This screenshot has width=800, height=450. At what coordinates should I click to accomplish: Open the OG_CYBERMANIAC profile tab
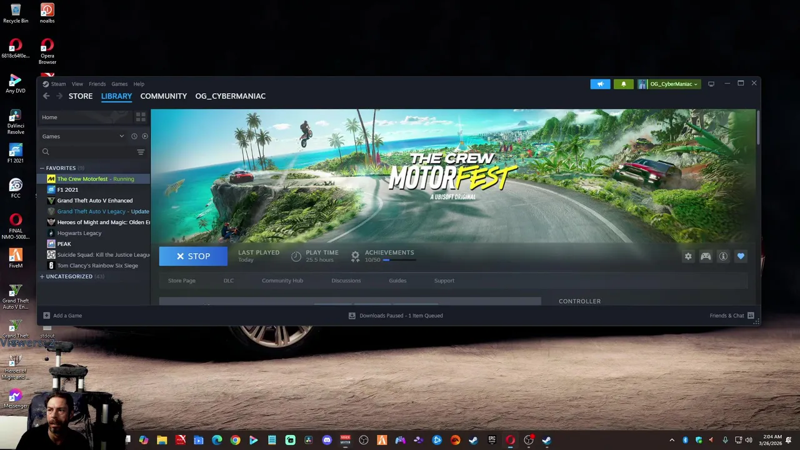pyautogui.click(x=230, y=96)
